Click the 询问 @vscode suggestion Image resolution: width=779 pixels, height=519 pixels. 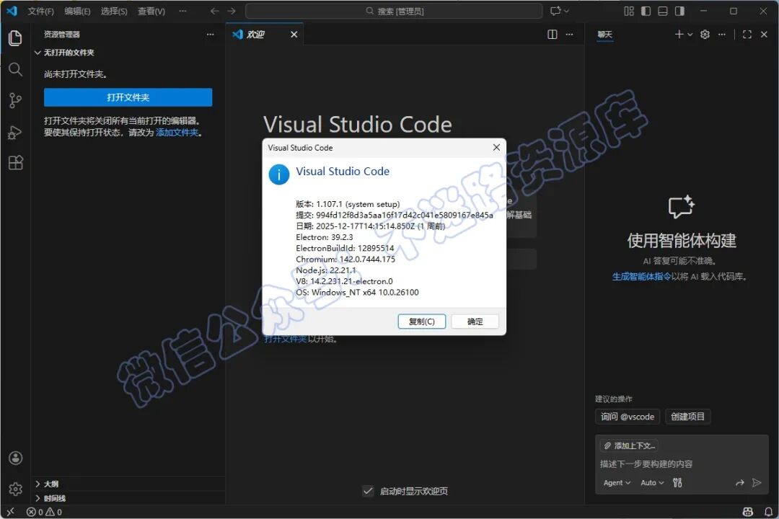(628, 417)
